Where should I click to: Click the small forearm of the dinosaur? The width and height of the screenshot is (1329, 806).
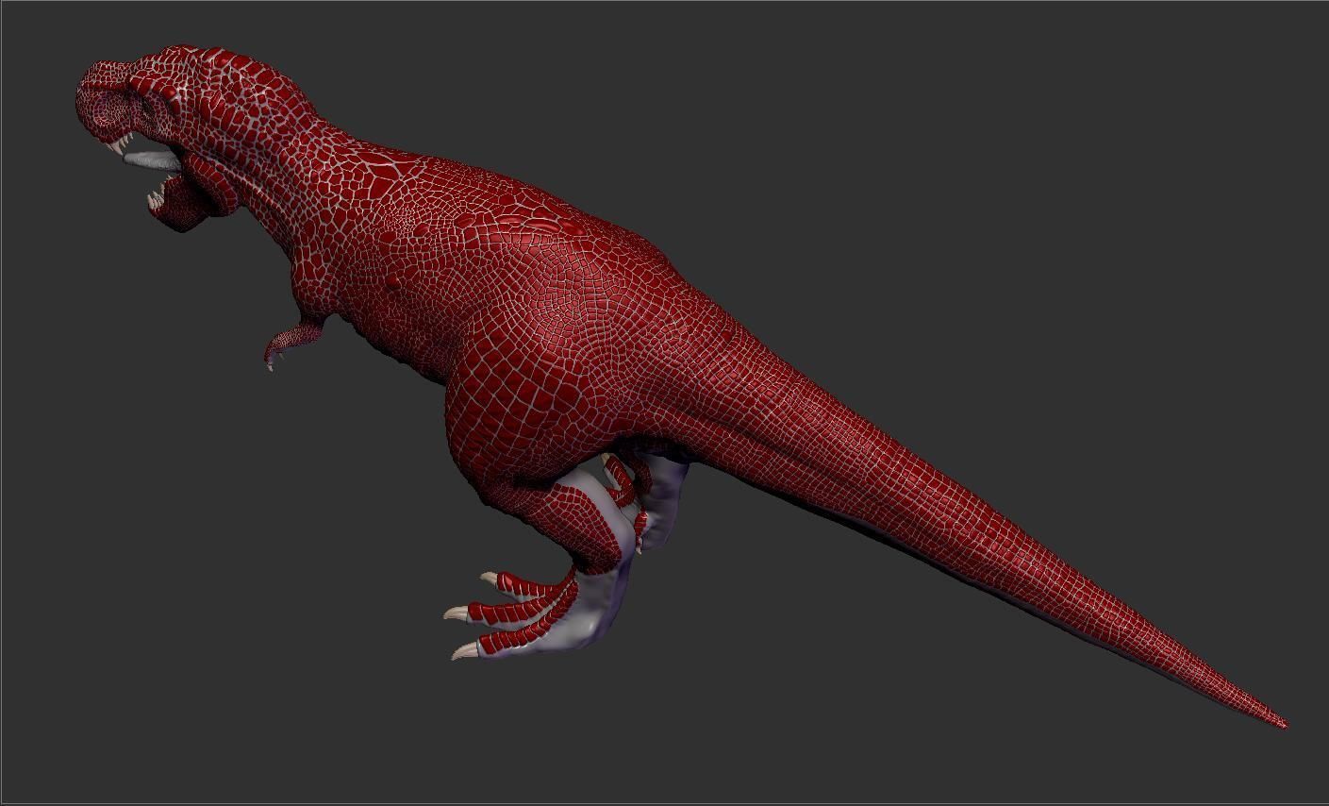(294, 343)
